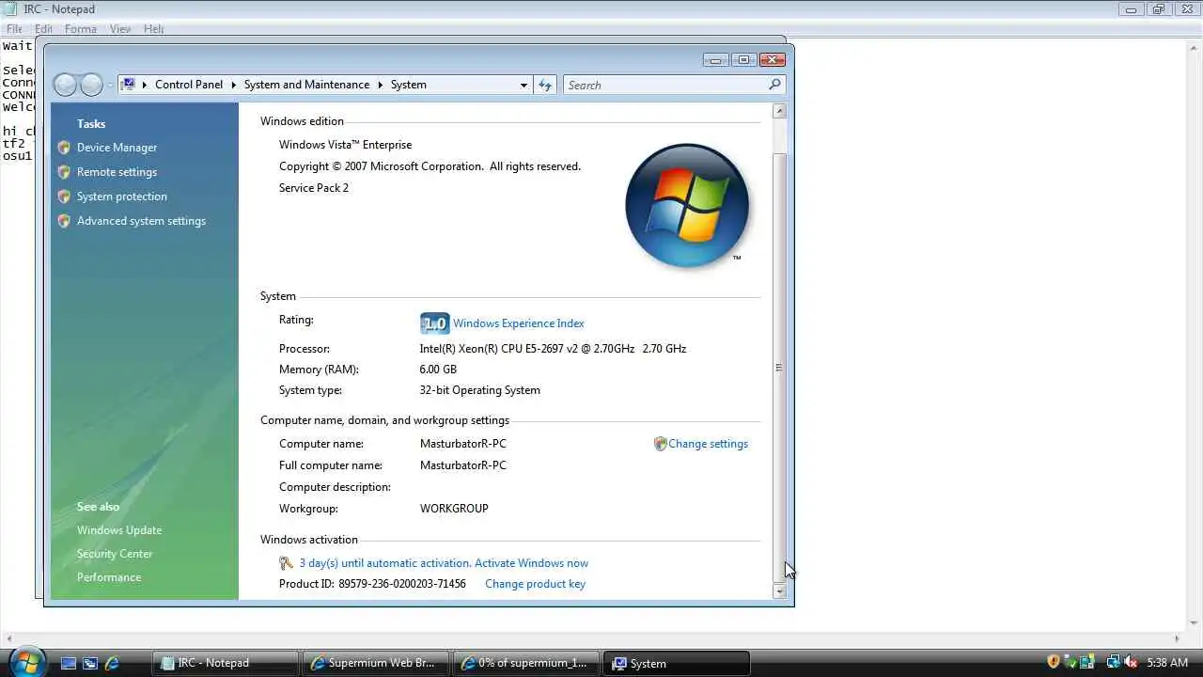The width and height of the screenshot is (1203, 677).
Task: Switch to IRC - Notepad taskbar button
Action: click(226, 663)
